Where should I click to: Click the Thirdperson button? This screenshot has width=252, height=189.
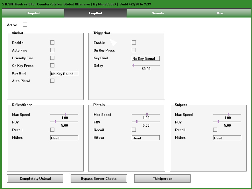pos(163,178)
